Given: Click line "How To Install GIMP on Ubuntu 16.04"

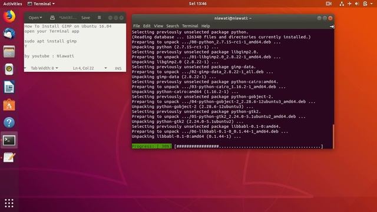Looking at the screenshot, I should pyautogui.click(x=68, y=26).
